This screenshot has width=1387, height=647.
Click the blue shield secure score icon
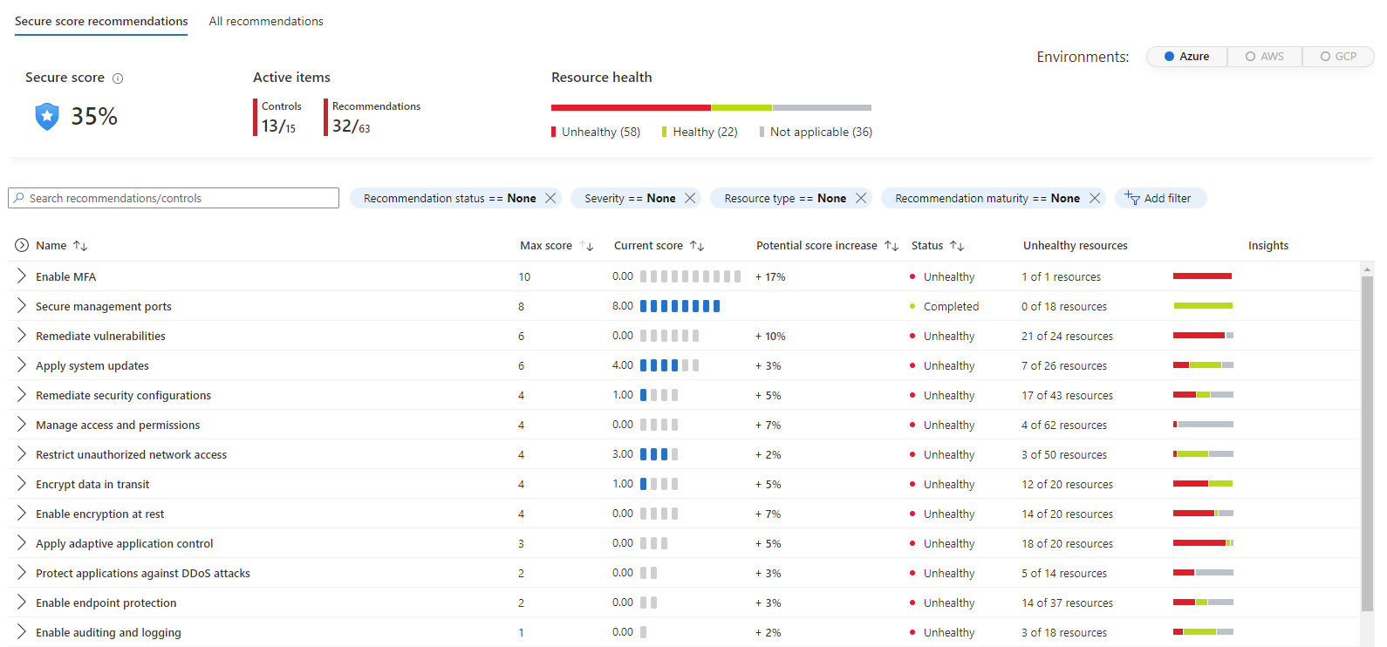coord(47,116)
